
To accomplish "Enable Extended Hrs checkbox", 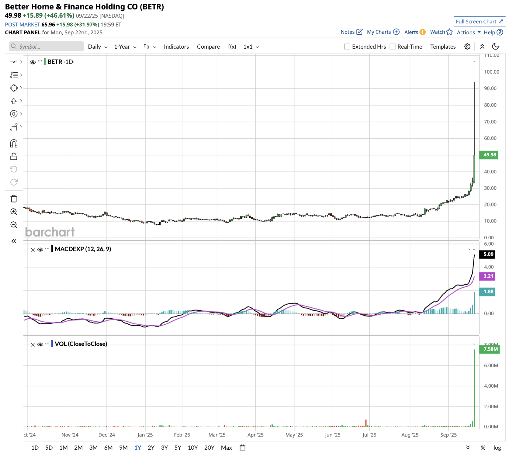I will (347, 47).
